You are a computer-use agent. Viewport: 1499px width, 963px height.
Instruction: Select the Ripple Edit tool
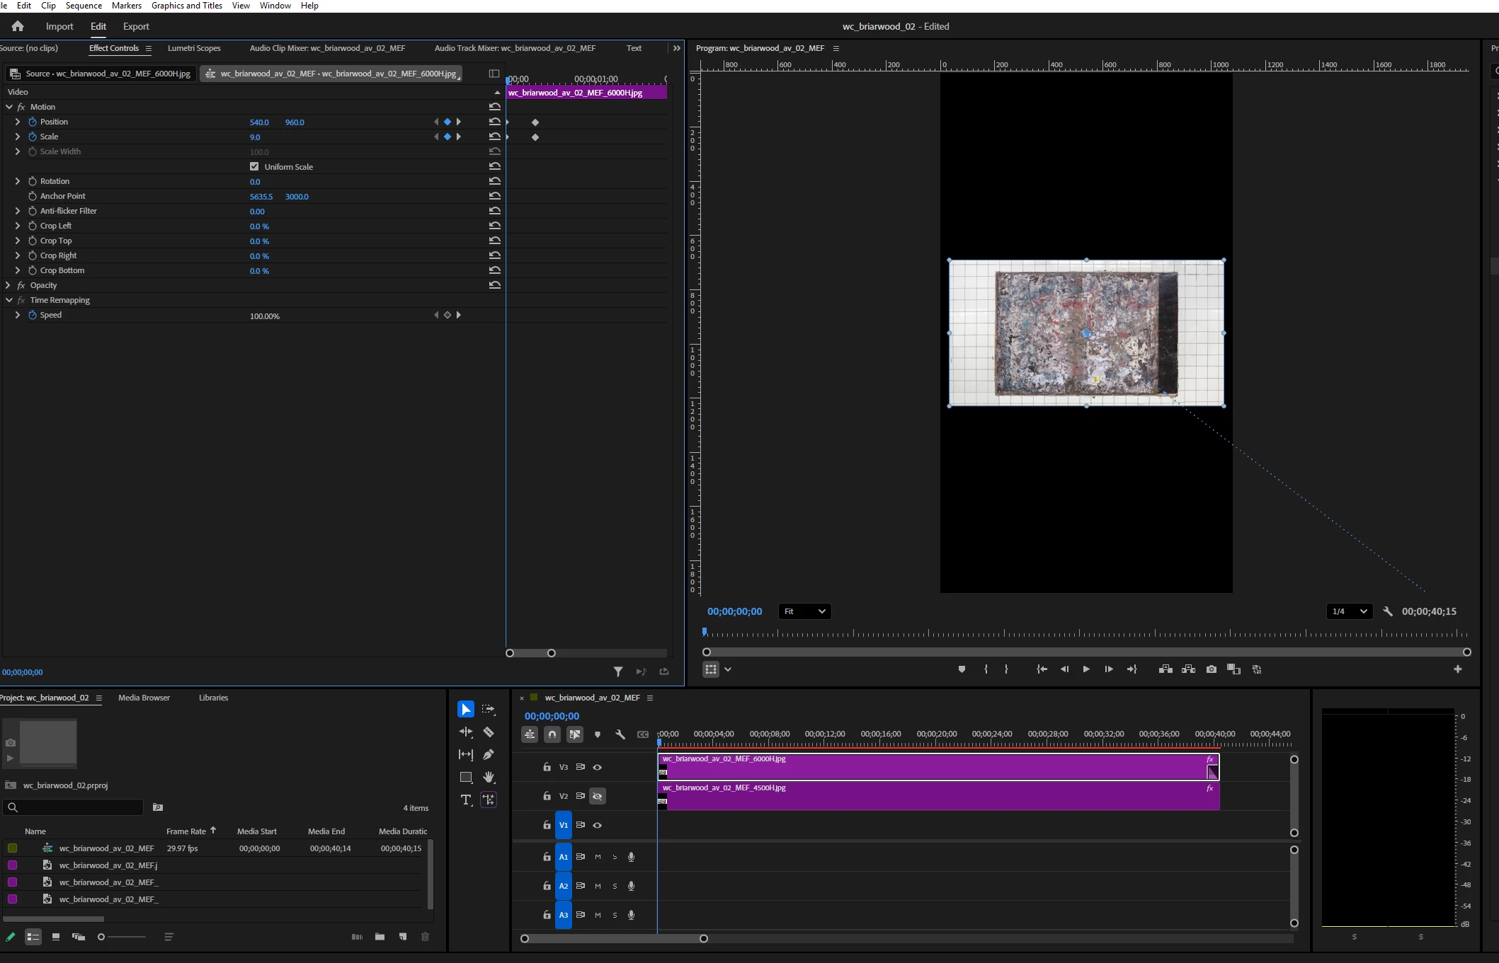point(465,732)
